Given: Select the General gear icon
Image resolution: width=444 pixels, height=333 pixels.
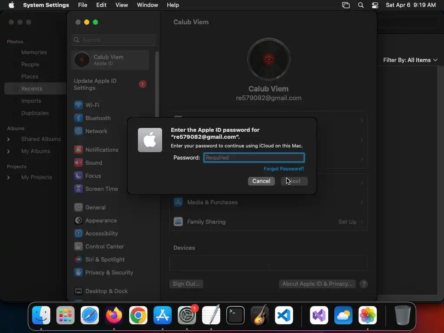Looking at the screenshot, I should [78, 207].
